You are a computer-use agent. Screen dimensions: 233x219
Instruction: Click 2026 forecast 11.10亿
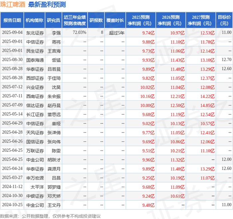[177, 42]
